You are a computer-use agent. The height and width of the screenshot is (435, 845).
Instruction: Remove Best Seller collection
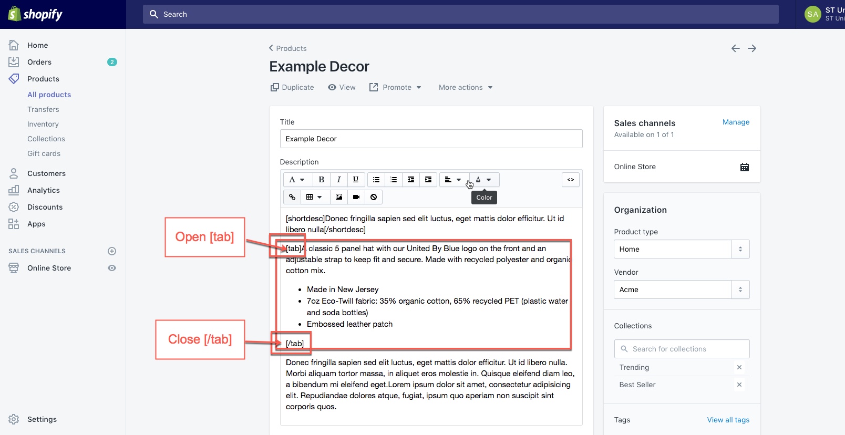(739, 385)
